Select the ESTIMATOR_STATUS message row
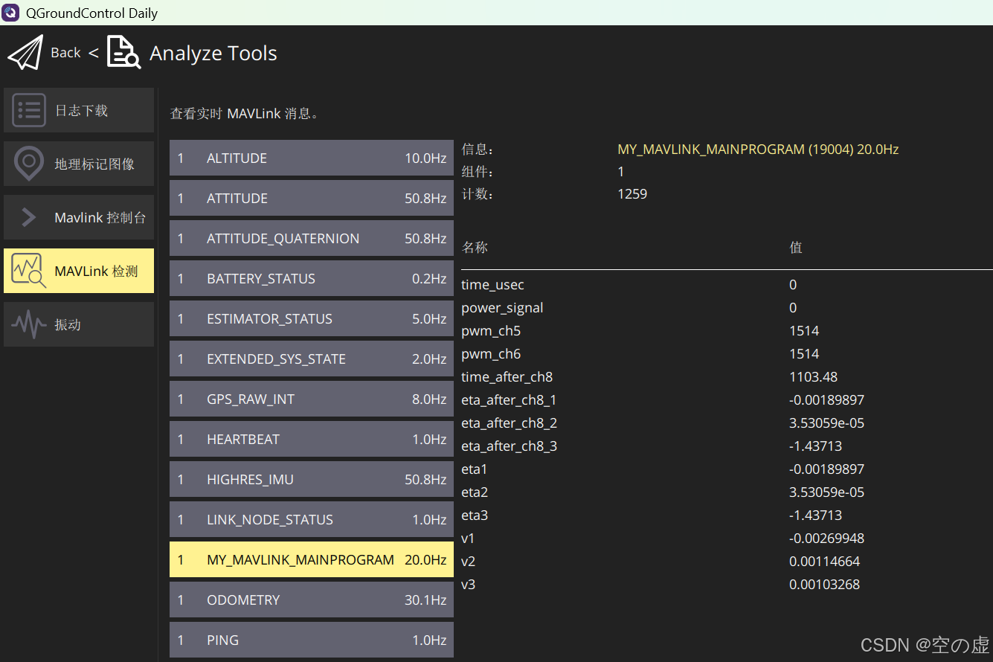This screenshot has height=662, width=993. [x=311, y=318]
